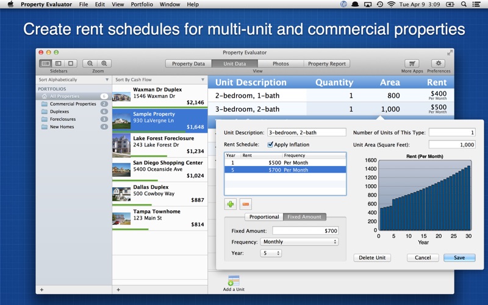488x305 pixels.
Task: Open the File menu
Action: pos(84,4)
